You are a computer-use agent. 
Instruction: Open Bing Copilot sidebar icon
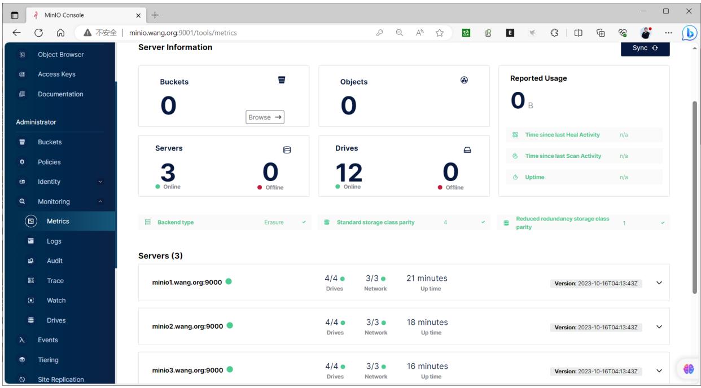pos(689,32)
